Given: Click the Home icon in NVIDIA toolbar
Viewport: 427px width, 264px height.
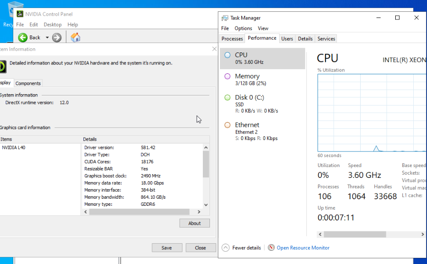Looking at the screenshot, I should point(75,37).
